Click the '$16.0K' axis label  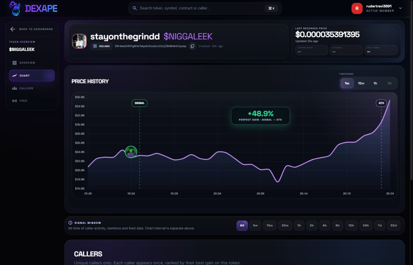click(80, 188)
